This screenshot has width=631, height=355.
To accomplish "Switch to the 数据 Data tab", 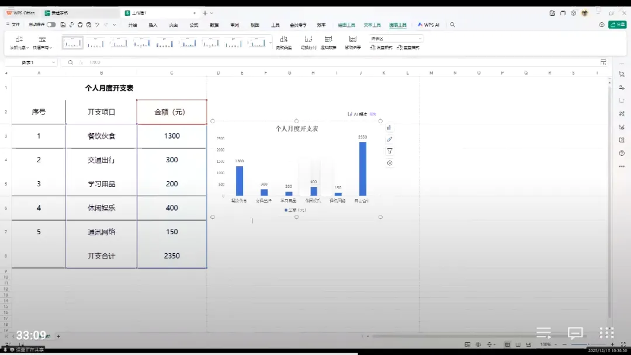I will [x=214, y=25].
